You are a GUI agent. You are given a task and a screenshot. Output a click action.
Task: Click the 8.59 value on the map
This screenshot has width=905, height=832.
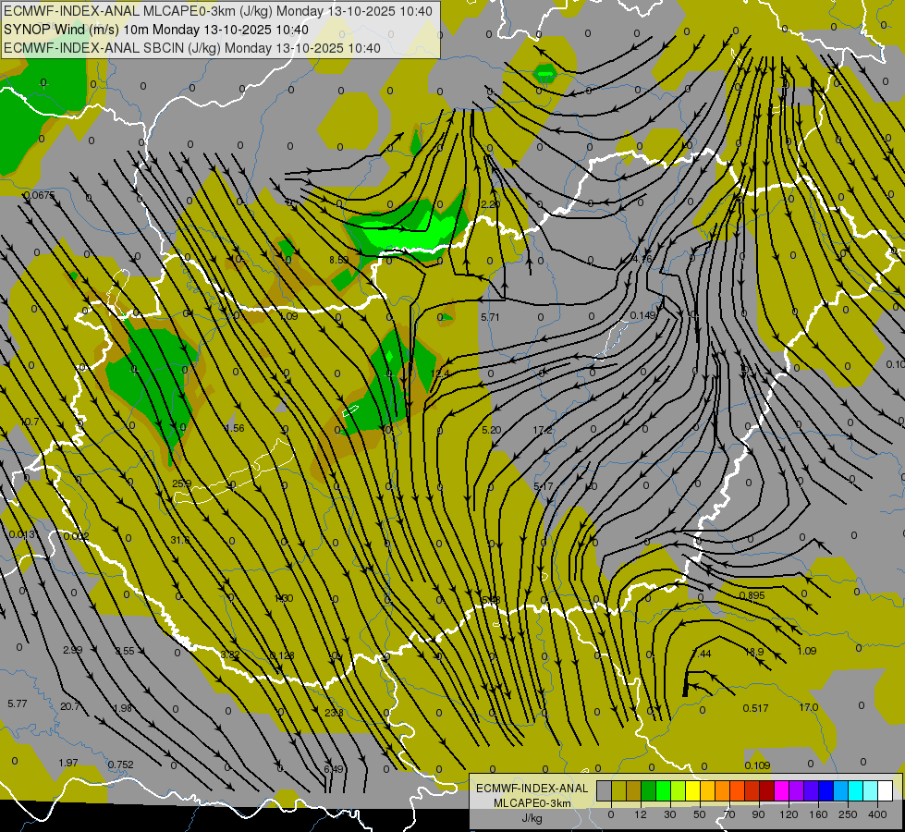(339, 261)
